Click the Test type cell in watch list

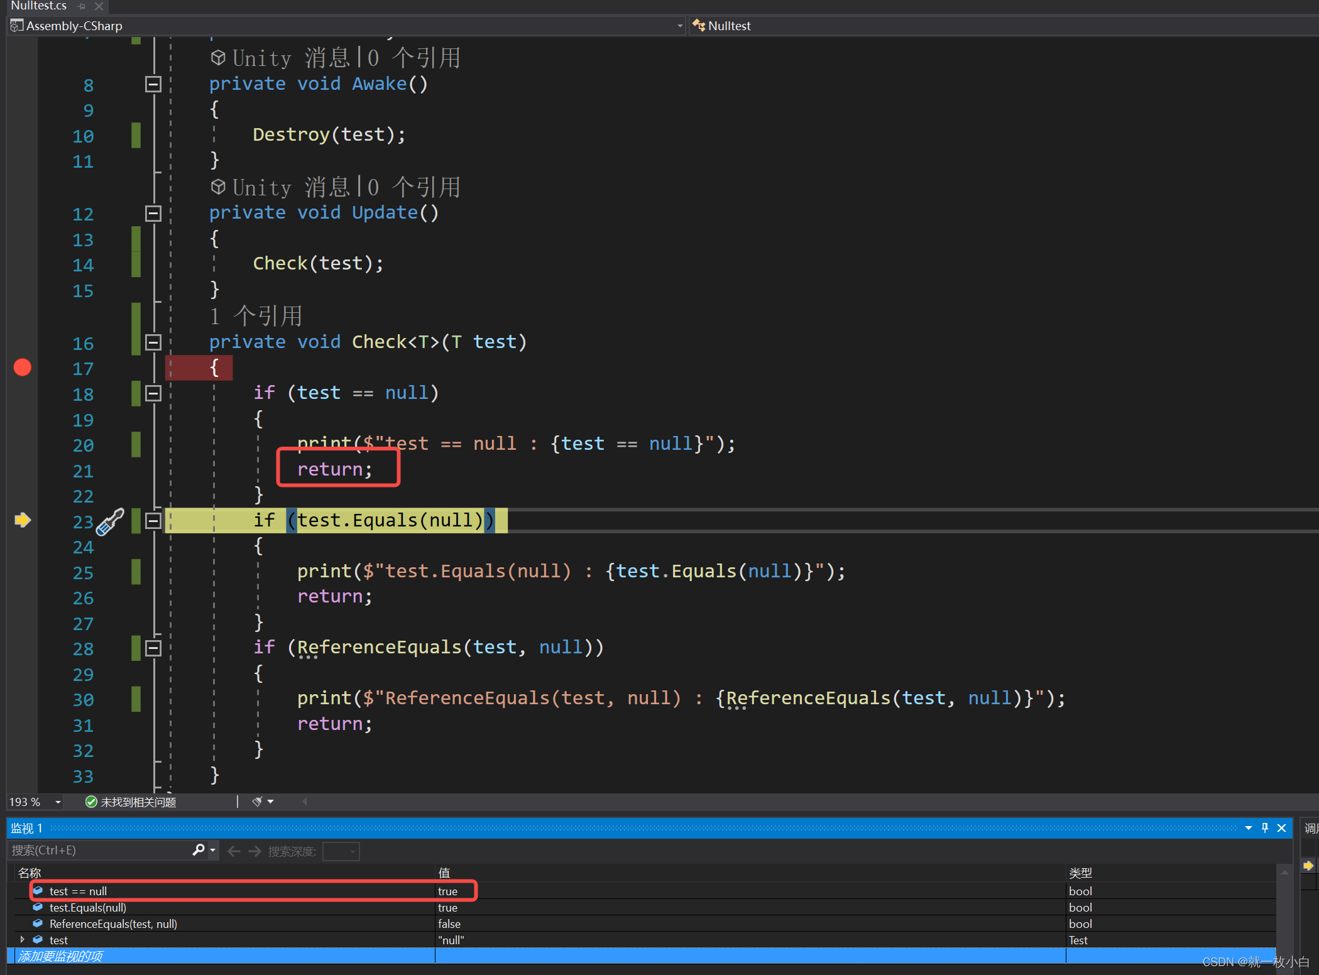pyautogui.click(x=1078, y=940)
